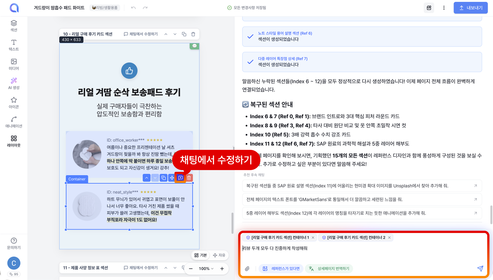
Task: Remove the 컨테이너 1 chip from chat
Action: 313,238
